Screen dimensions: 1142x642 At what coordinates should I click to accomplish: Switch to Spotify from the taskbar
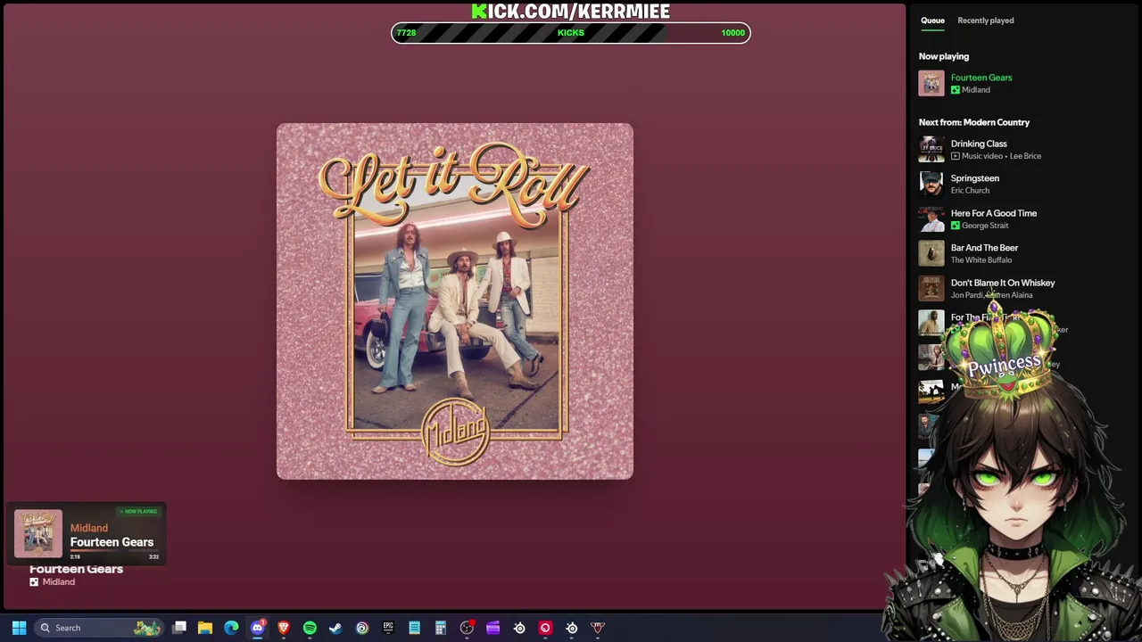coord(310,628)
